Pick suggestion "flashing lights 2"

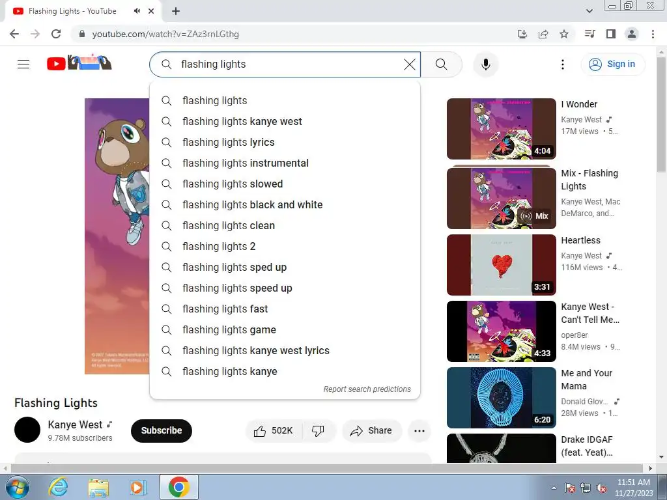[x=285, y=247]
